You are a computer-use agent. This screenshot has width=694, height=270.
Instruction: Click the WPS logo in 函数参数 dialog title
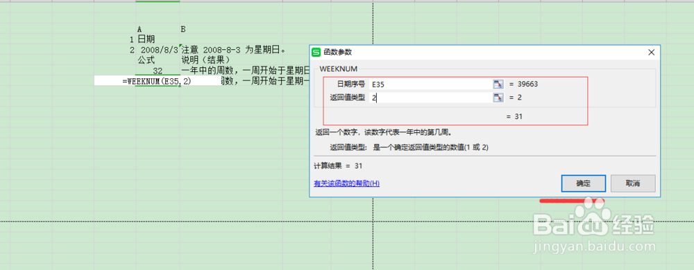(316, 52)
